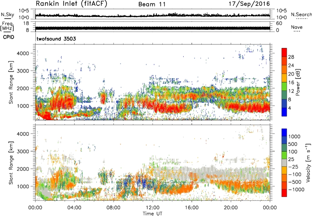Click the "Power [dB]" colorbar label

coord(298,82)
